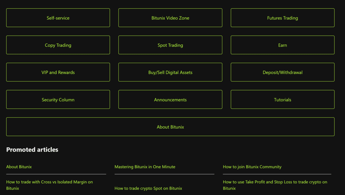Open How to trade crypto Spot article
The width and height of the screenshot is (345, 195).
pos(148,188)
